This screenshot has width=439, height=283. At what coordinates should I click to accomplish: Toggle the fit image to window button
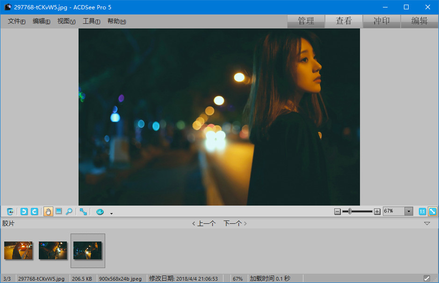pos(432,212)
